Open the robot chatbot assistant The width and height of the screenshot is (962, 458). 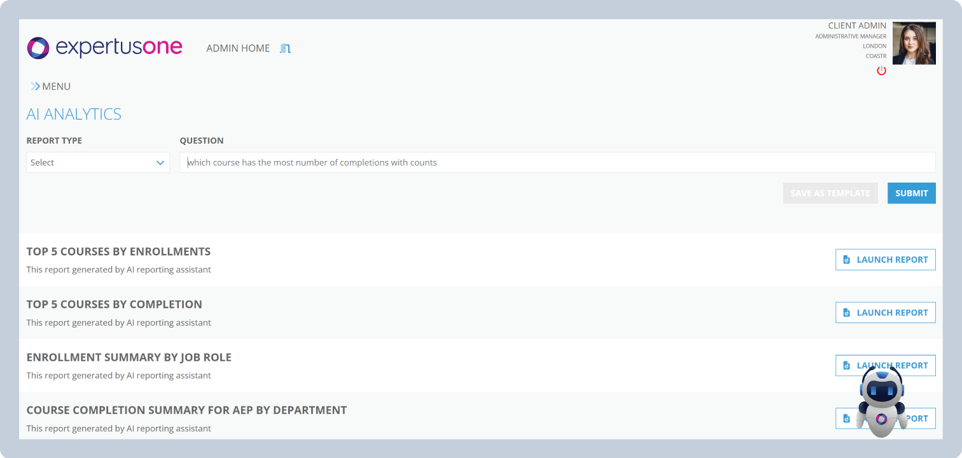click(x=881, y=401)
